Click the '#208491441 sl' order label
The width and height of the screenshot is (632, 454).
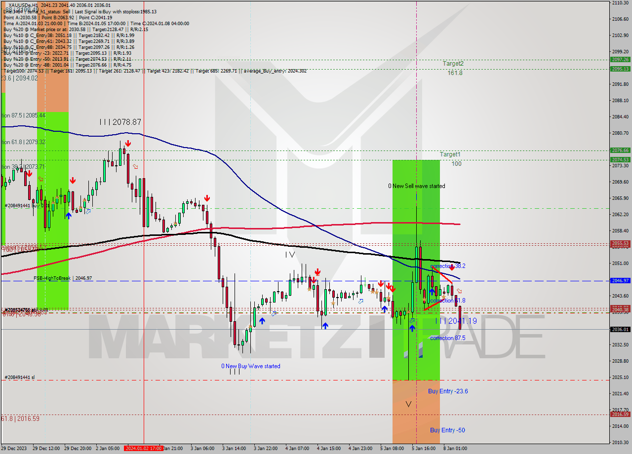point(20,378)
